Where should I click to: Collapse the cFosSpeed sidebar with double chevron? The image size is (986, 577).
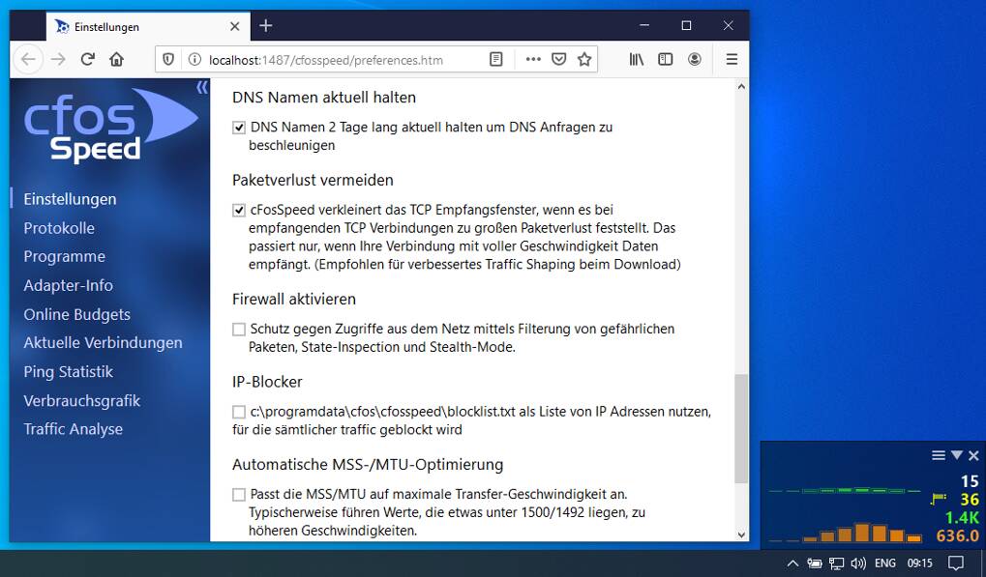pos(201,87)
